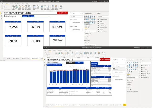Open Power BI datasets in back window ribbon
Screen dimensions: 153x109
point(20,8)
